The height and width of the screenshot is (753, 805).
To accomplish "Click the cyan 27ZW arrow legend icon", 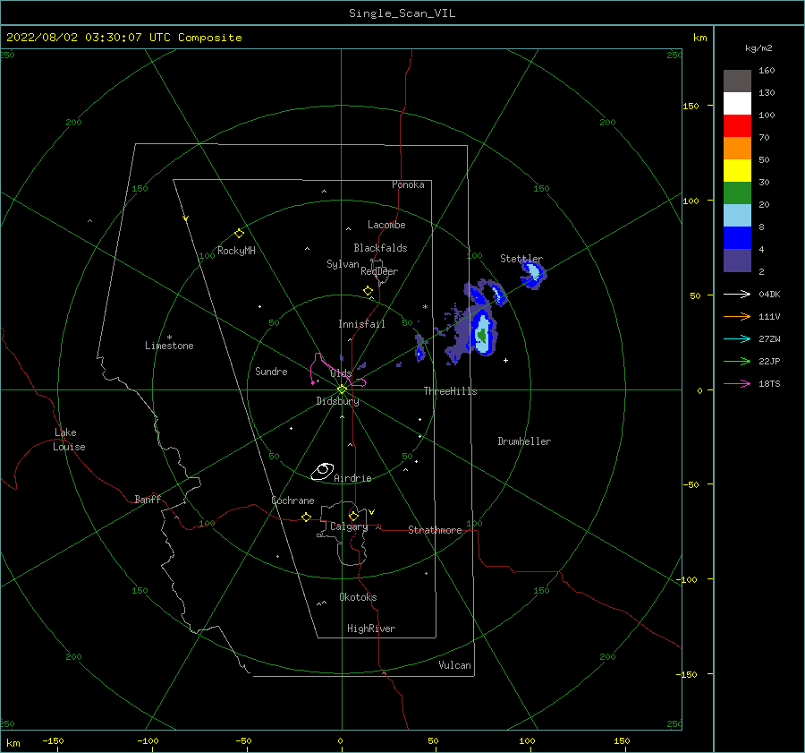I will (x=737, y=338).
